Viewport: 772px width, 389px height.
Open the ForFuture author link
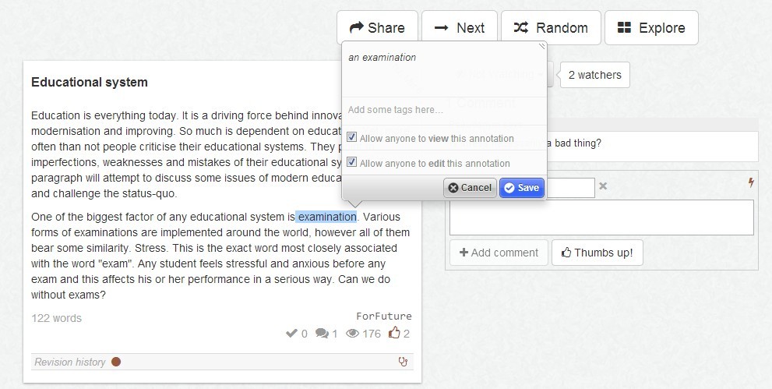coord(384,317)
